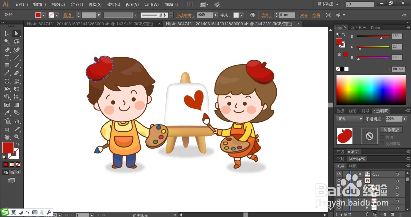Click the 变换 link in control bar

tap(316, 15)
